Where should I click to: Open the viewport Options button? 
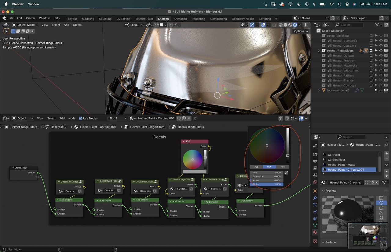click(x=301, y=31)
